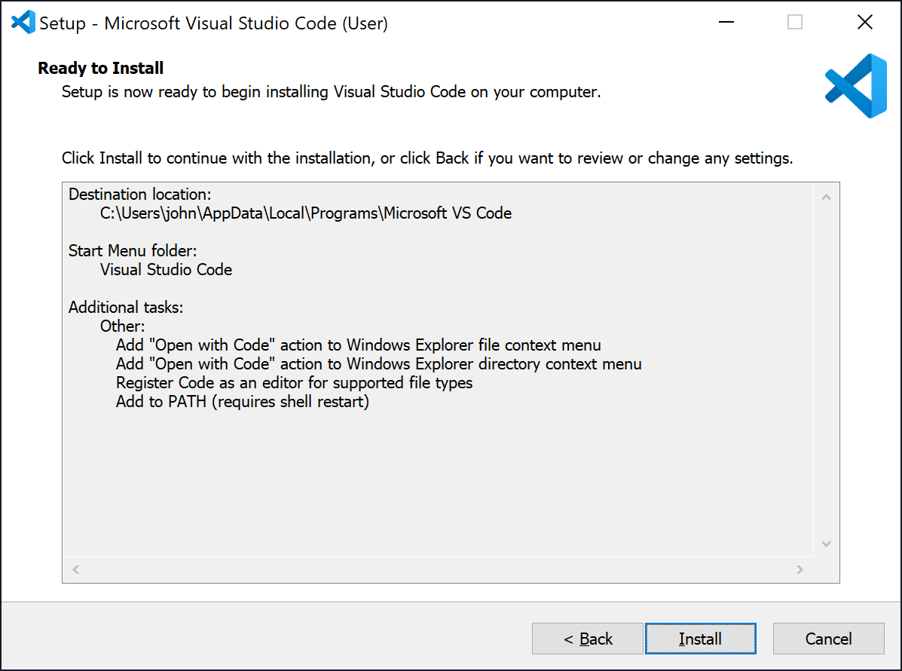Image resolution: width=902 pixels, height=671 pixels.
Task: Close the setup window with X
Action: point(864,23)
